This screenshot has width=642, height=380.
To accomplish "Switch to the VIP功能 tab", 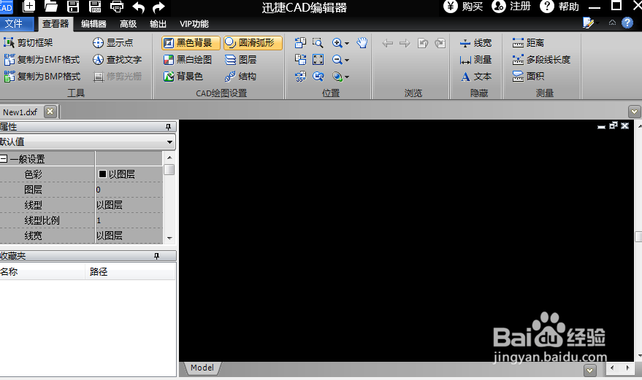I will point(194,24).
